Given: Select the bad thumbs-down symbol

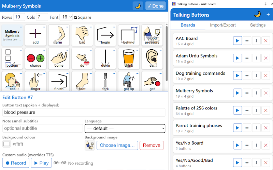Looking at the screenshot, I should [82, 35].
